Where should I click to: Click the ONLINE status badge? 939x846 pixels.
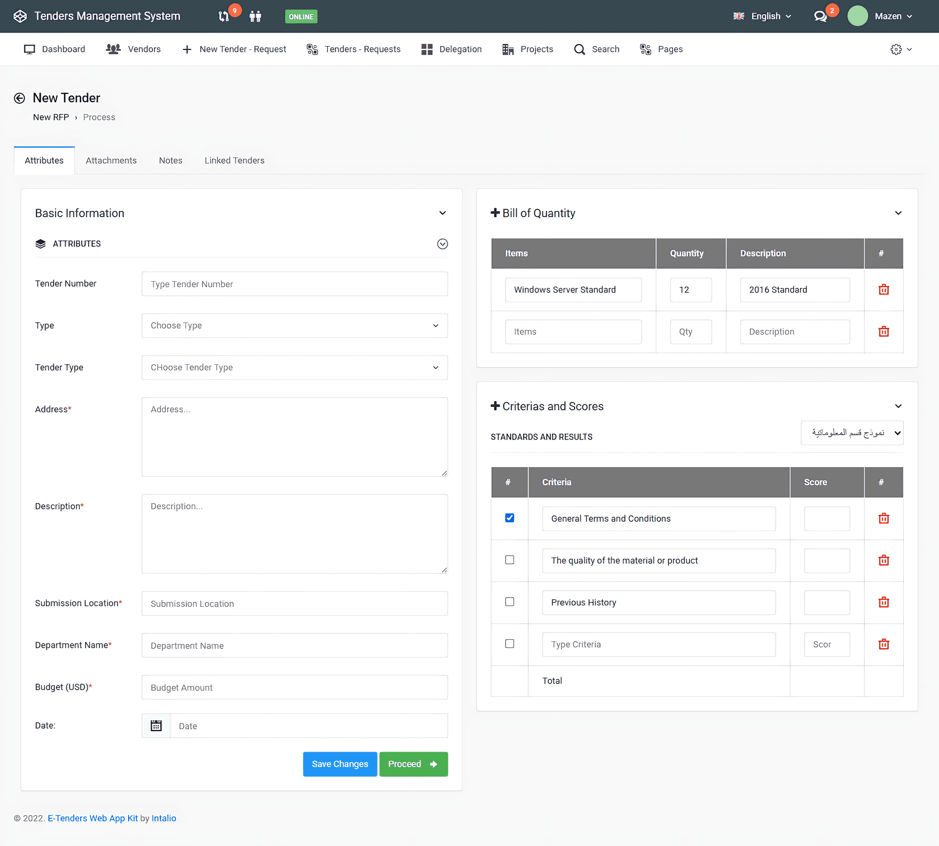tap(301, 17)
